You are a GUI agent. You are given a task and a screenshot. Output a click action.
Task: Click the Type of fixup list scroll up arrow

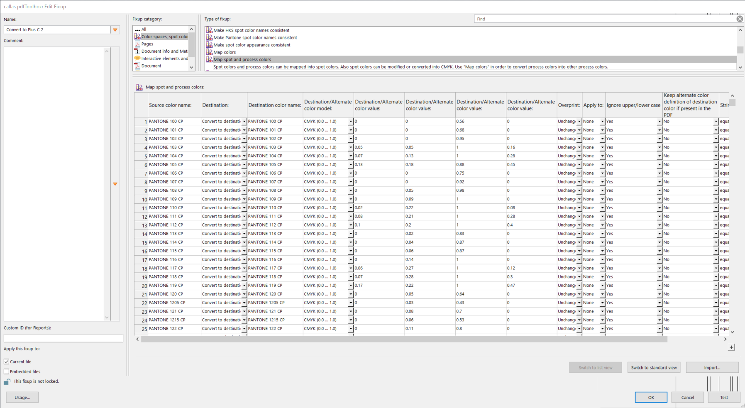(x=740, y=30)
